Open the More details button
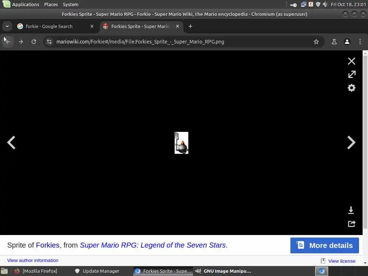Screen dimensions: 368x276 point(325,245)
